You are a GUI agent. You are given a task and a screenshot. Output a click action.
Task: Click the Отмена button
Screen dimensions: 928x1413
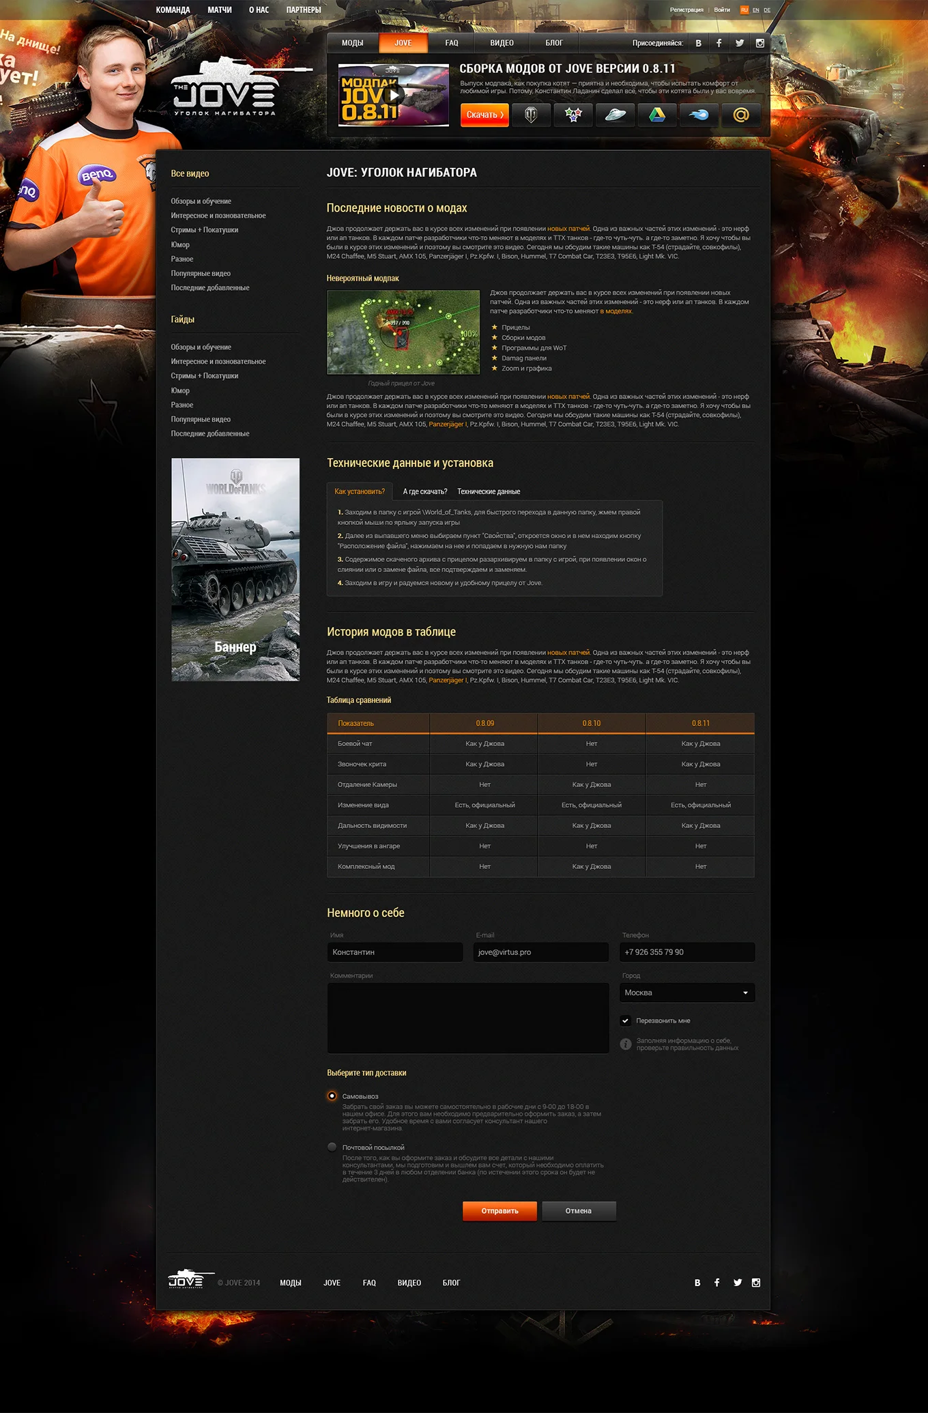(x=579, y=1211)
